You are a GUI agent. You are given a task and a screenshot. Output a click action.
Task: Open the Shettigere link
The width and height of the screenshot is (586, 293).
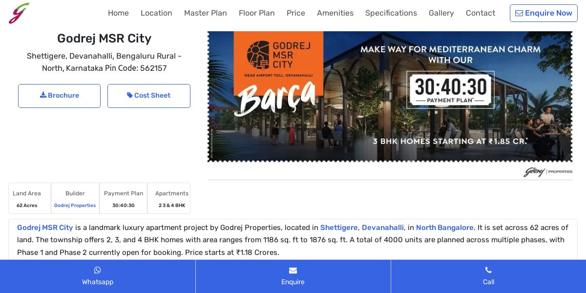coord(339,228)
